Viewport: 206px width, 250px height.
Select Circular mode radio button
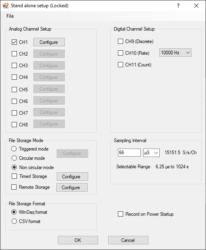14,158
